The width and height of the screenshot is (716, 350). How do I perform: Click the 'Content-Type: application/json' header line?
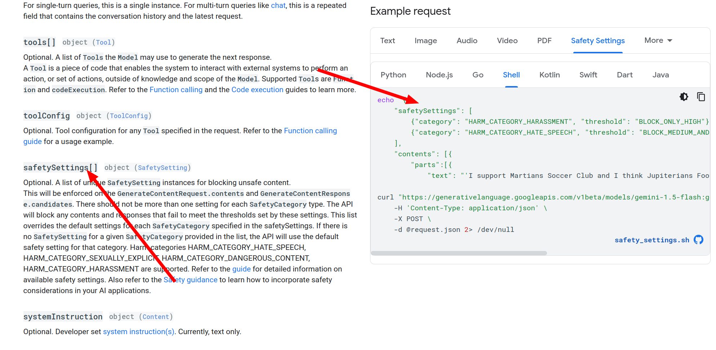click(471, 208)
